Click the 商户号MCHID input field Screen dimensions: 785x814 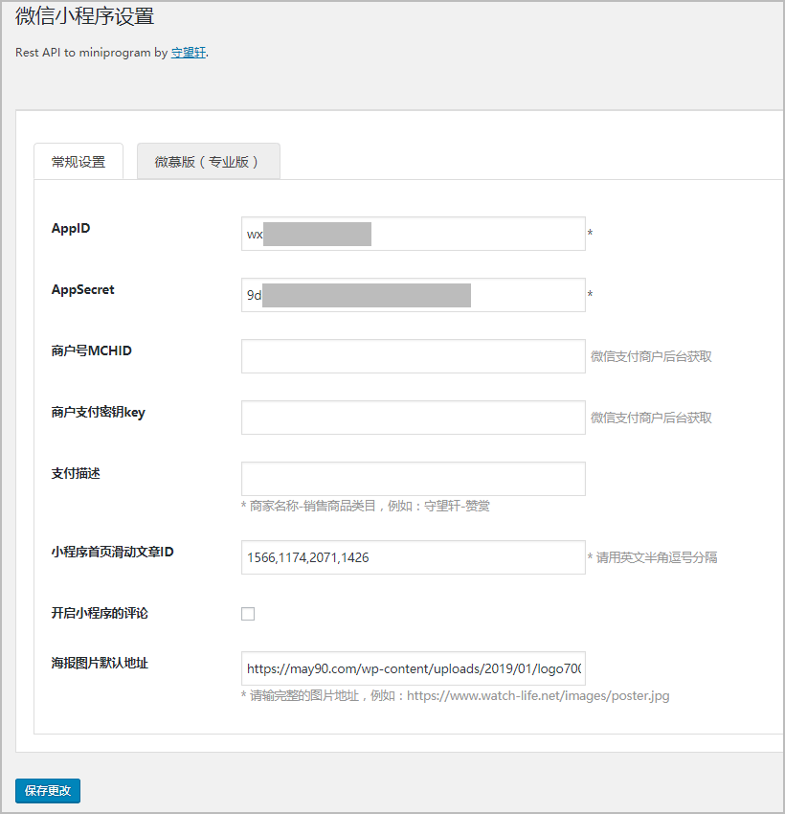412,356
